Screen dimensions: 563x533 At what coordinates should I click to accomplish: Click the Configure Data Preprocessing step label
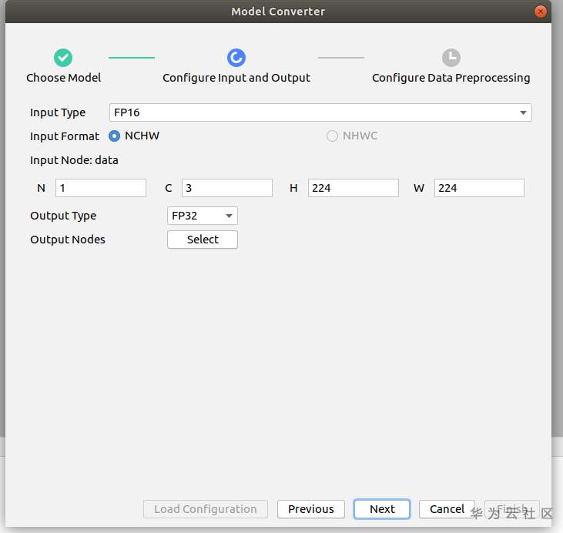click(451, 78)
